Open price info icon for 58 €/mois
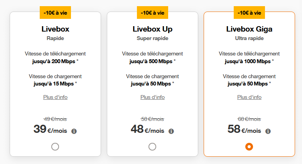Image resolution: width=302 pixels, height=164 pixels. (x=268, y=131)
